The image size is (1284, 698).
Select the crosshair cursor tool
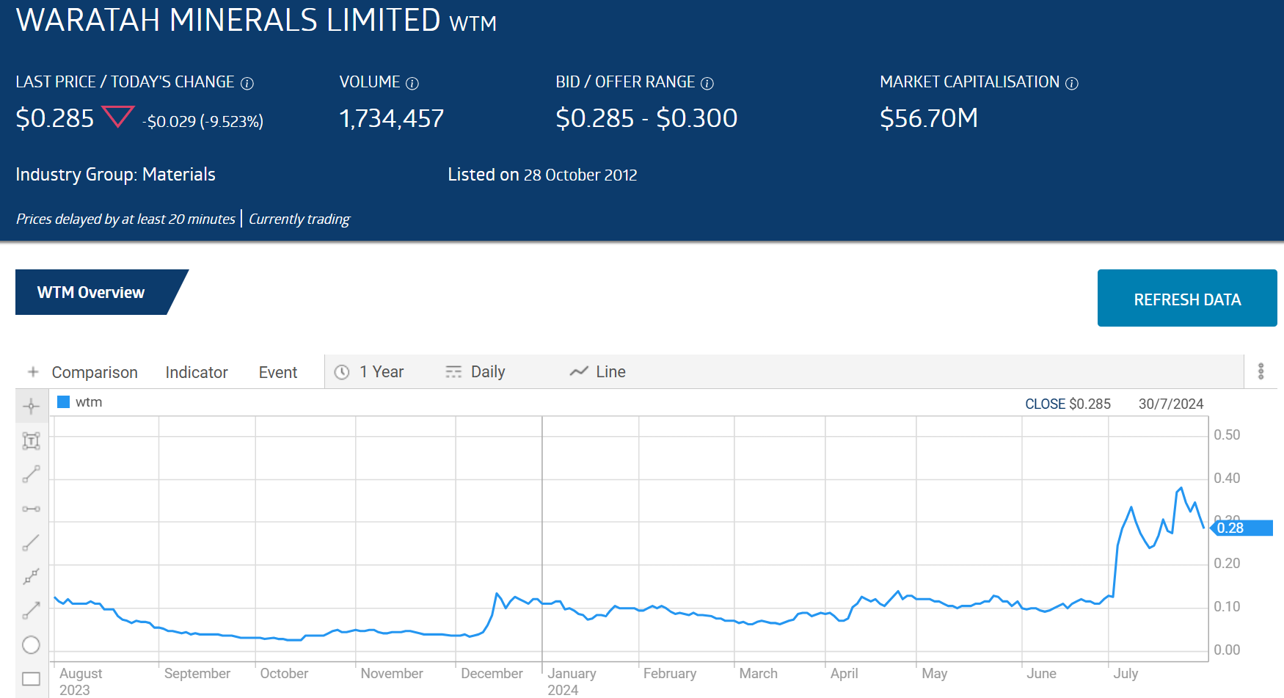[x=31, y=407]
